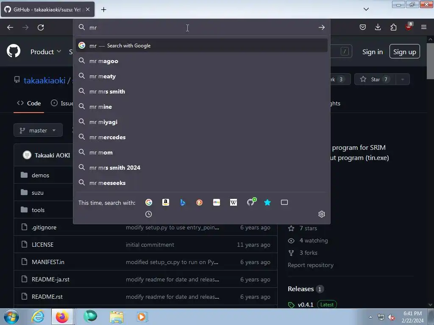Screen dimensions: 434x325
Task: Reload the current page
Action: pyautogui.click(x=41, y=27)
